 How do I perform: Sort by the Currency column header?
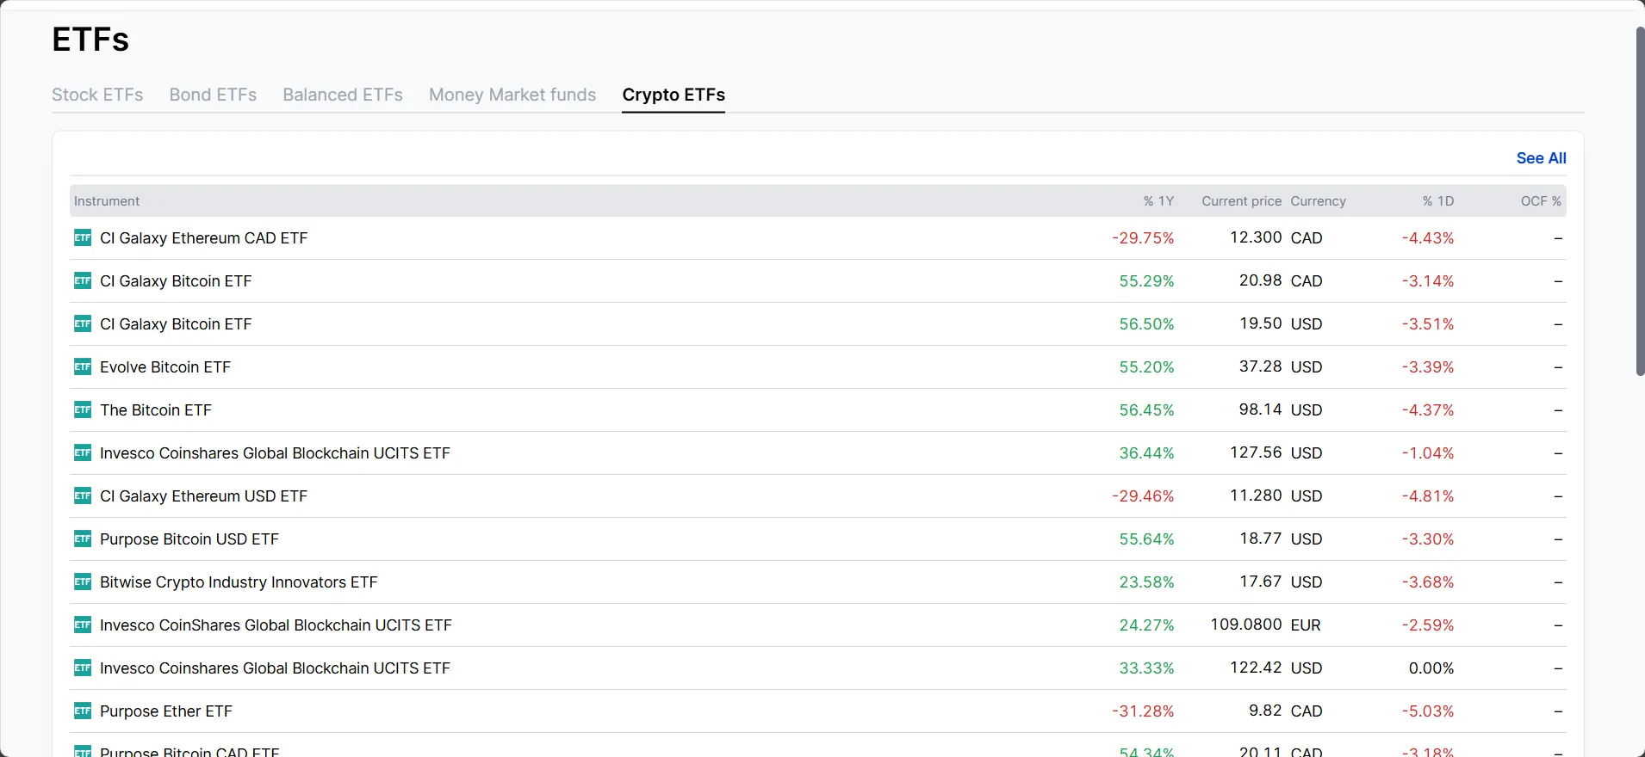click(x=1318, y=201)
